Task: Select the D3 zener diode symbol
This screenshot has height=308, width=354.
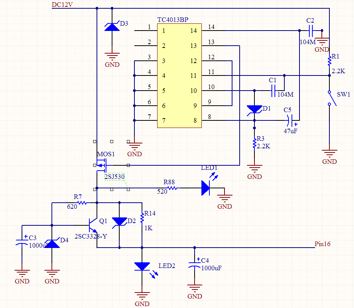Action: coord(112,27)
